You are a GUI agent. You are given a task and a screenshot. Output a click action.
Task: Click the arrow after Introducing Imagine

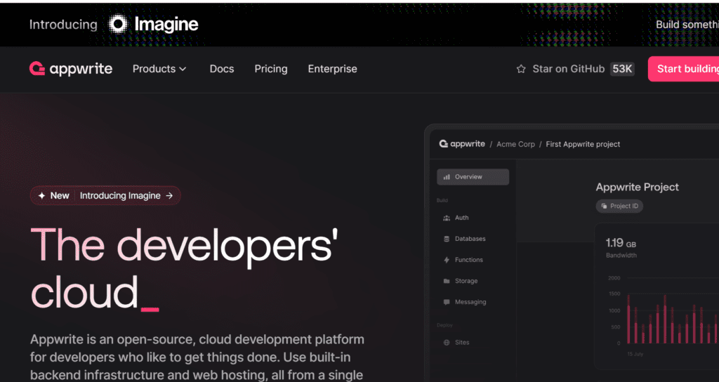tap(169, 196)
